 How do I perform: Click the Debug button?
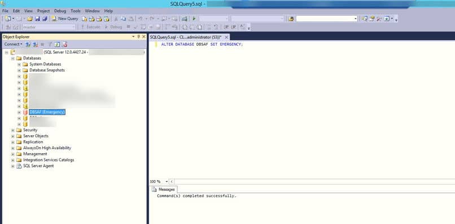point(113,27)
